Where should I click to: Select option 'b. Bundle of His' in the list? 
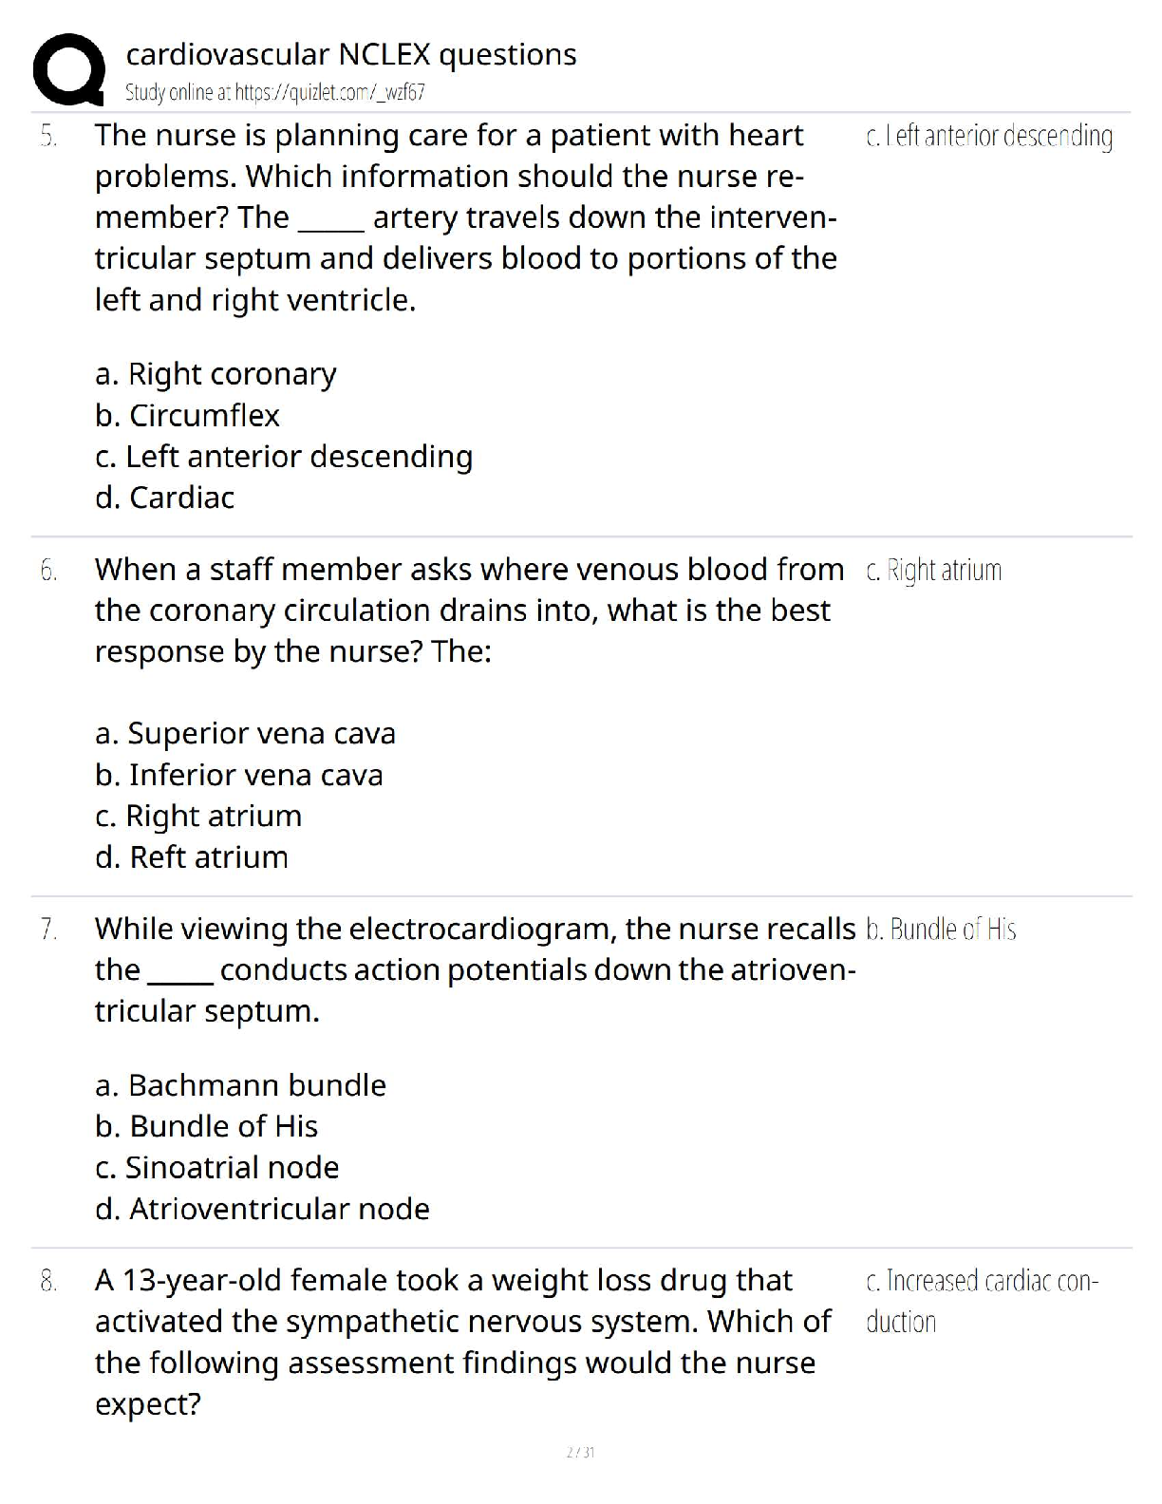click(x=206, y=1126)
